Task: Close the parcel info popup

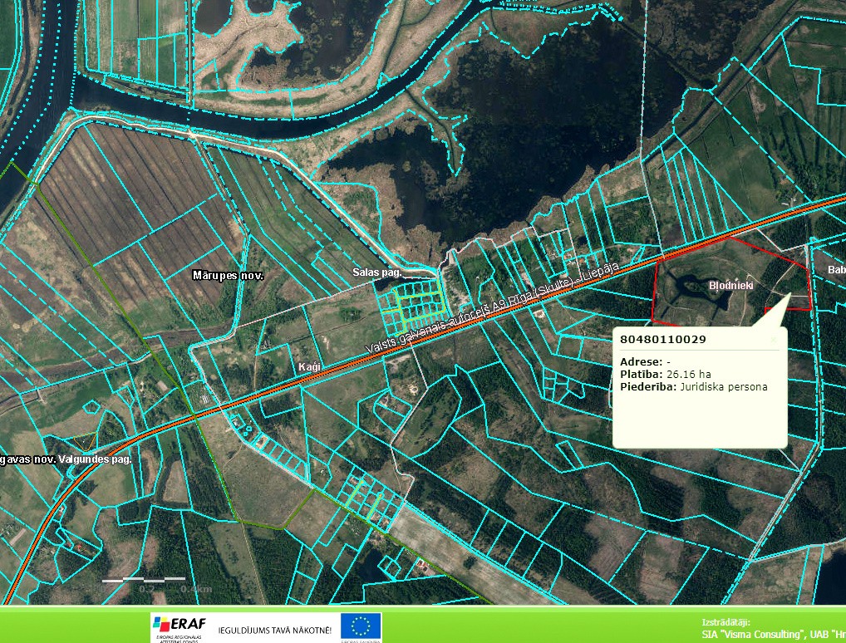Action: pos(774,339)
